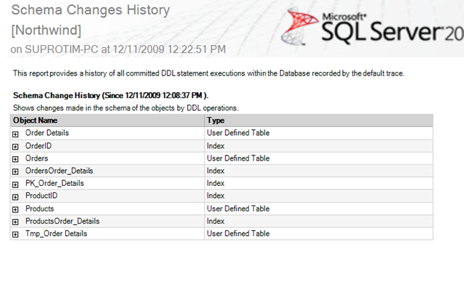This screenshot has width=464, height=297.
Task: Select the Order Details object name
Action: (x=47, y=133)
